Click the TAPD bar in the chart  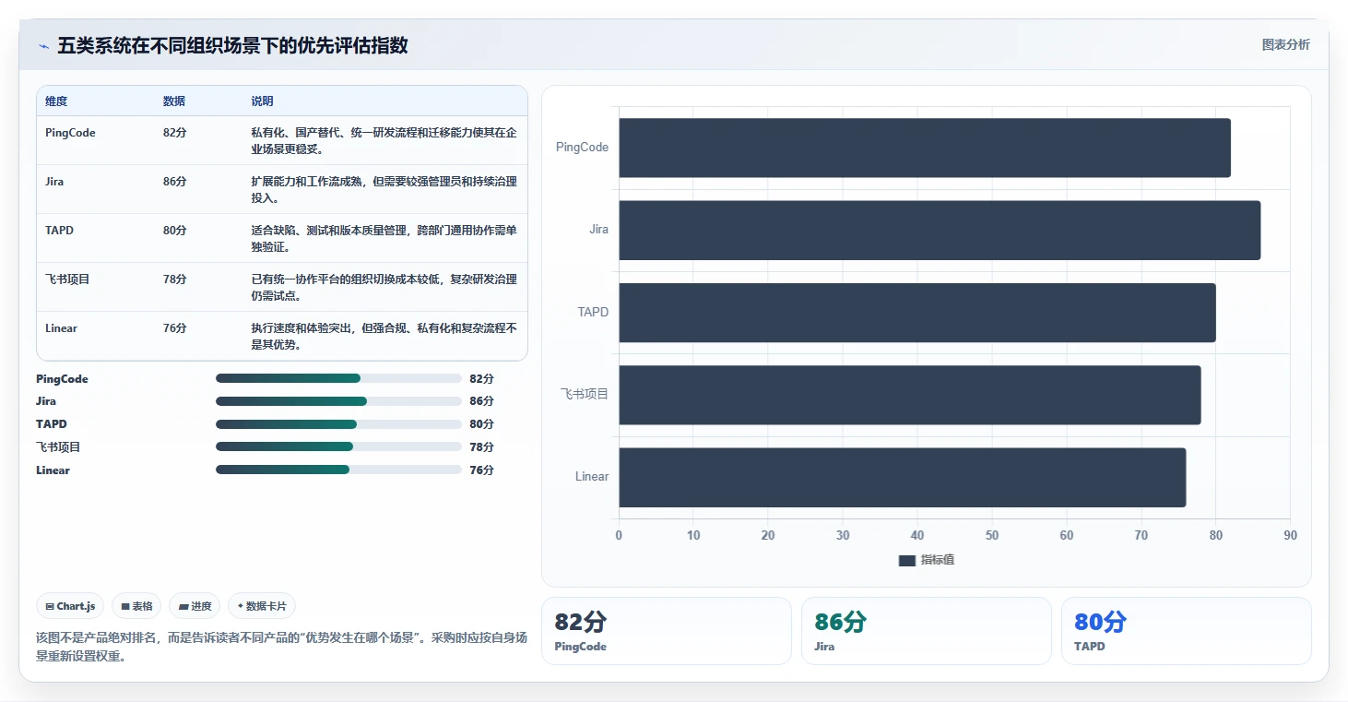point(917,313)
